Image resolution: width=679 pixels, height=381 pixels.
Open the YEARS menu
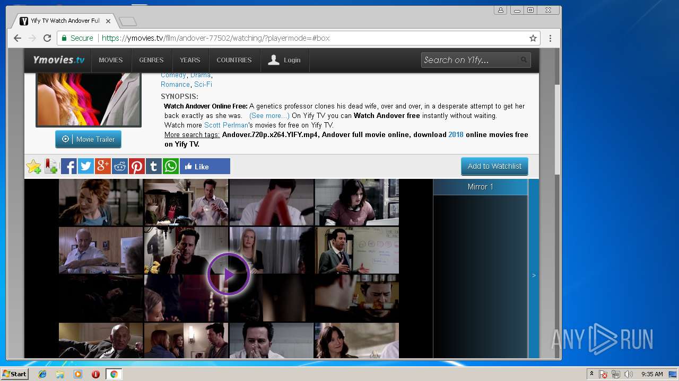tap(190, 60)
